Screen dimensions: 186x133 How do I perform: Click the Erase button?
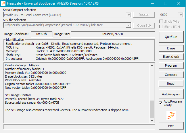pos(171,48)
